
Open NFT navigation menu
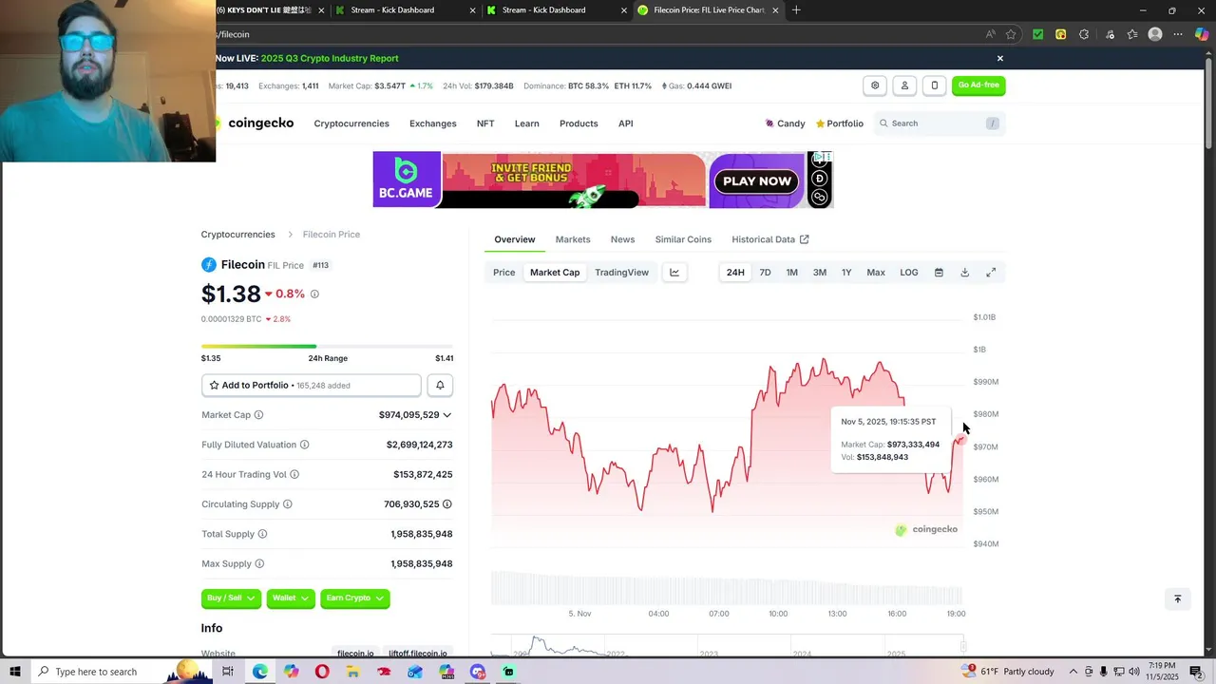pos(485,123)
